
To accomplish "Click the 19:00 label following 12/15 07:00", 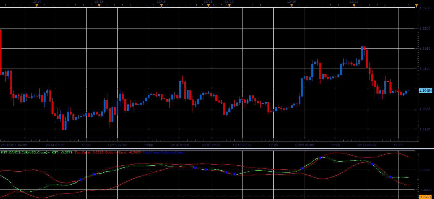I will click(x=149, y=145).
